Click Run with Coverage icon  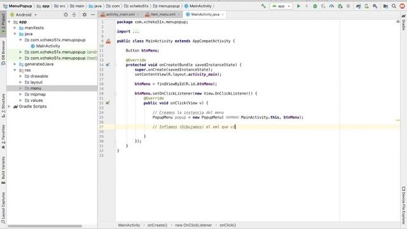[323, 6]
